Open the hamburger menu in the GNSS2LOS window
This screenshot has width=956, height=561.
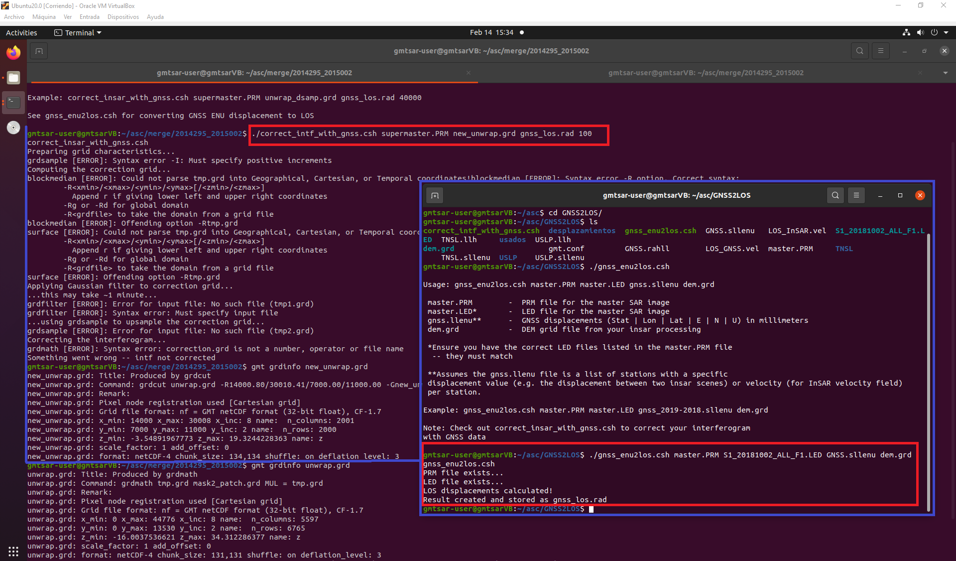(856, 195)
